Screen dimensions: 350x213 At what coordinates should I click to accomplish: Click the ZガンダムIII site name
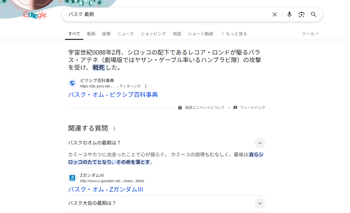92,175
